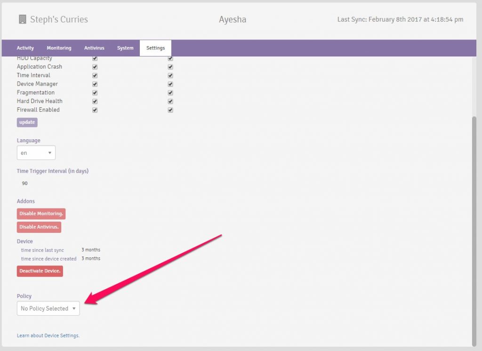482x351 pixels.
Task: Expand the No Policy Selected dropdown
Action: 48,309
